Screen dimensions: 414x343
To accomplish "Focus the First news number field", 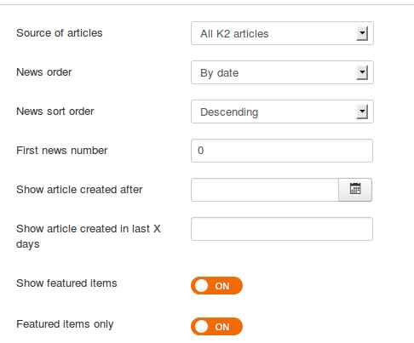I will point(282,151).
